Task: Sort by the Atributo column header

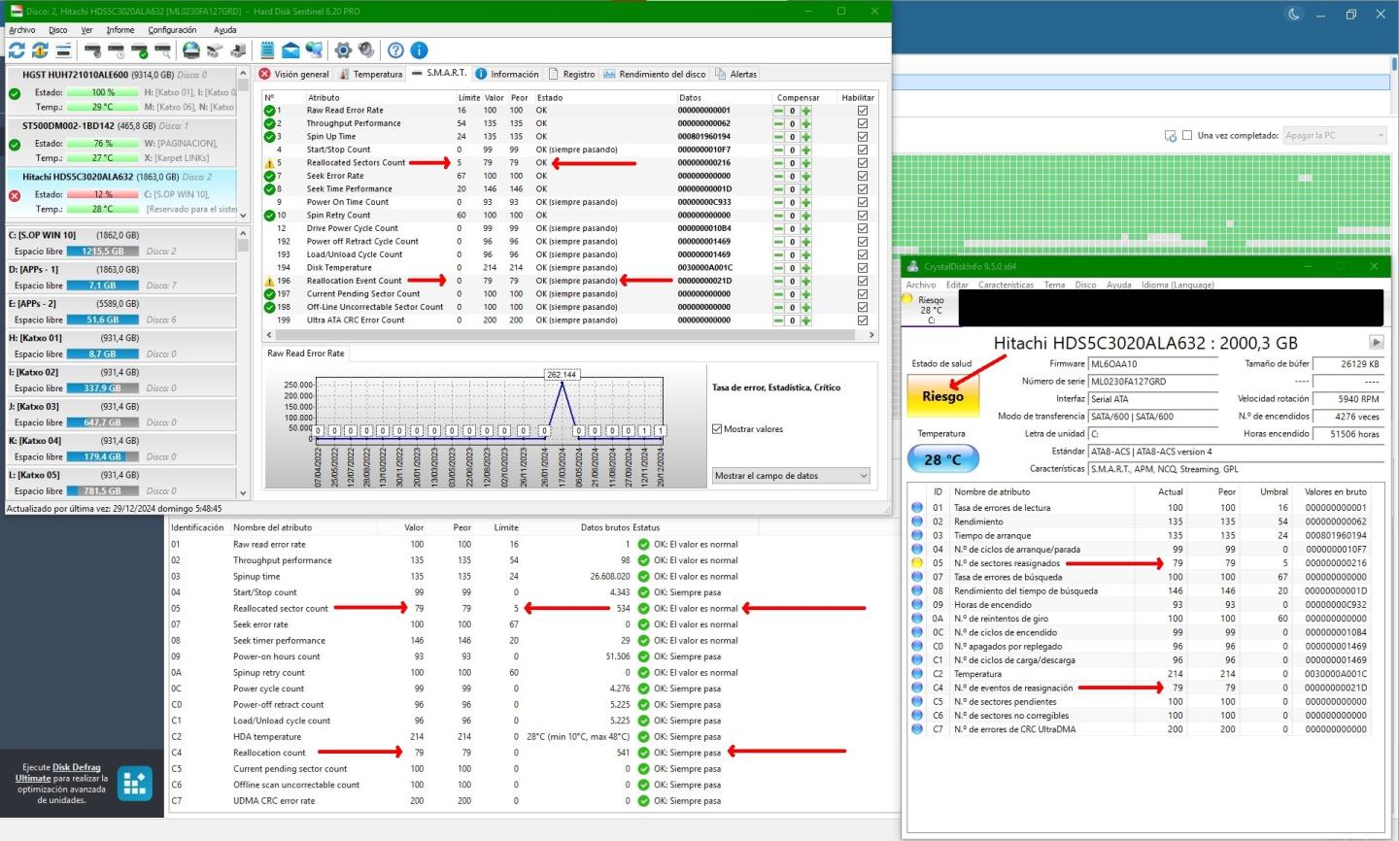Action: pyautogui.click(x=324, y=97)
